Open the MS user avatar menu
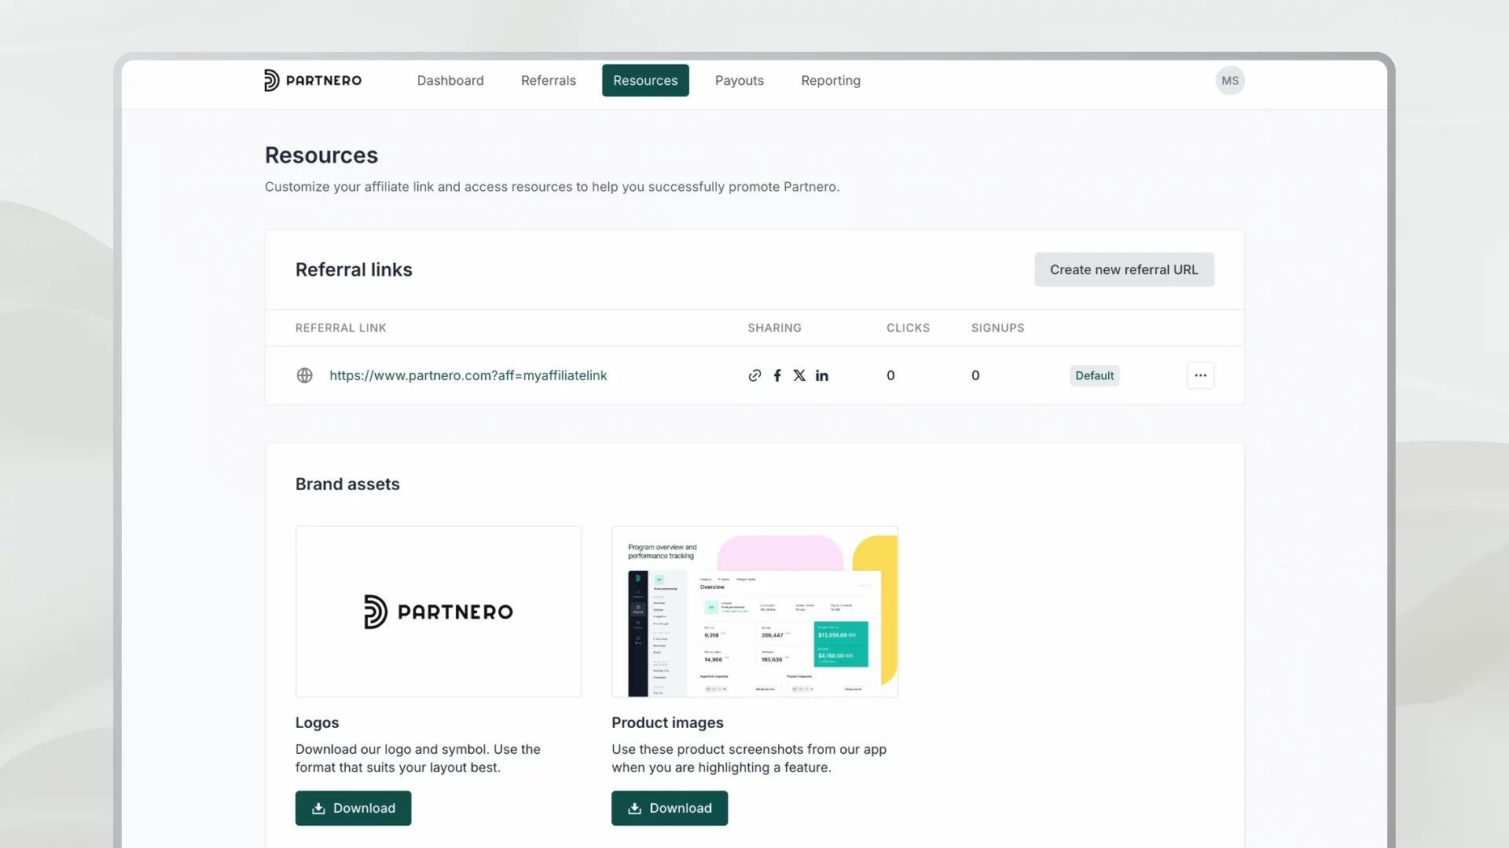Image resolution: width=1509 pixels, height=848 pixels. pos(1230,80)
